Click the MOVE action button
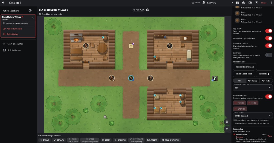The width and height of the screenshot is (274, 143). [45, 140]
